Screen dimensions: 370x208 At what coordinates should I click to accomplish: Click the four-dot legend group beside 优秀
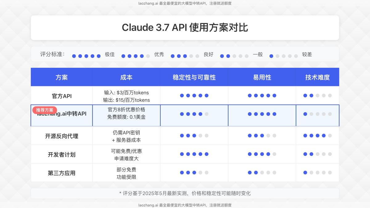click(x=136, y=56)
